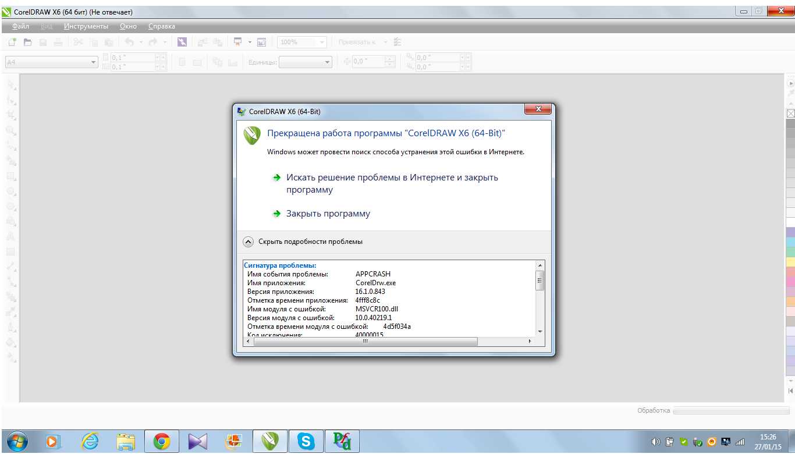Open the Options icon next to Snap-to

click(397, 42)
